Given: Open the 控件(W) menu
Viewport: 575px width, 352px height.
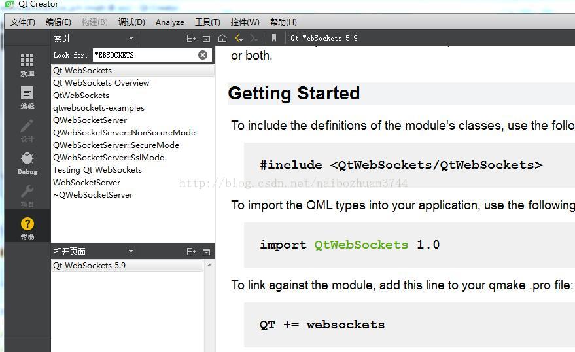Looking at the screenshot, I should [x=245, y=22].
